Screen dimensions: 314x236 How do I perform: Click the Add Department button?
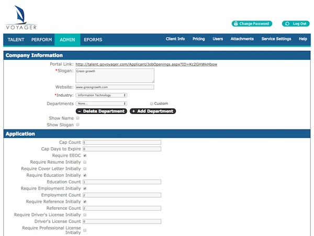click(152, 111)
